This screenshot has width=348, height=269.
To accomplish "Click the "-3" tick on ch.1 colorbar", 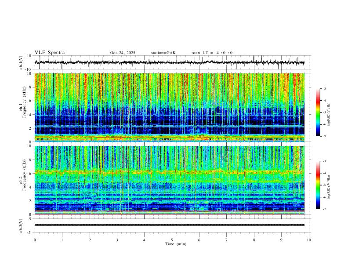I will pyautogui.click(x=324, y=88).
